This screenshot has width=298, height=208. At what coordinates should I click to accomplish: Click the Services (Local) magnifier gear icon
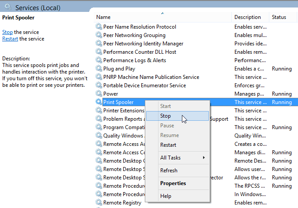point(8,7)
